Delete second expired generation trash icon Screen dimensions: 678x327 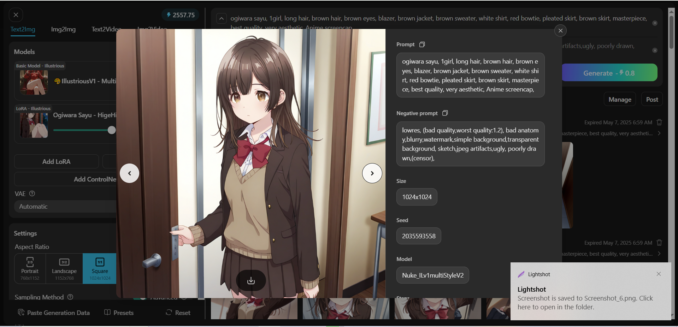point(659,243)
